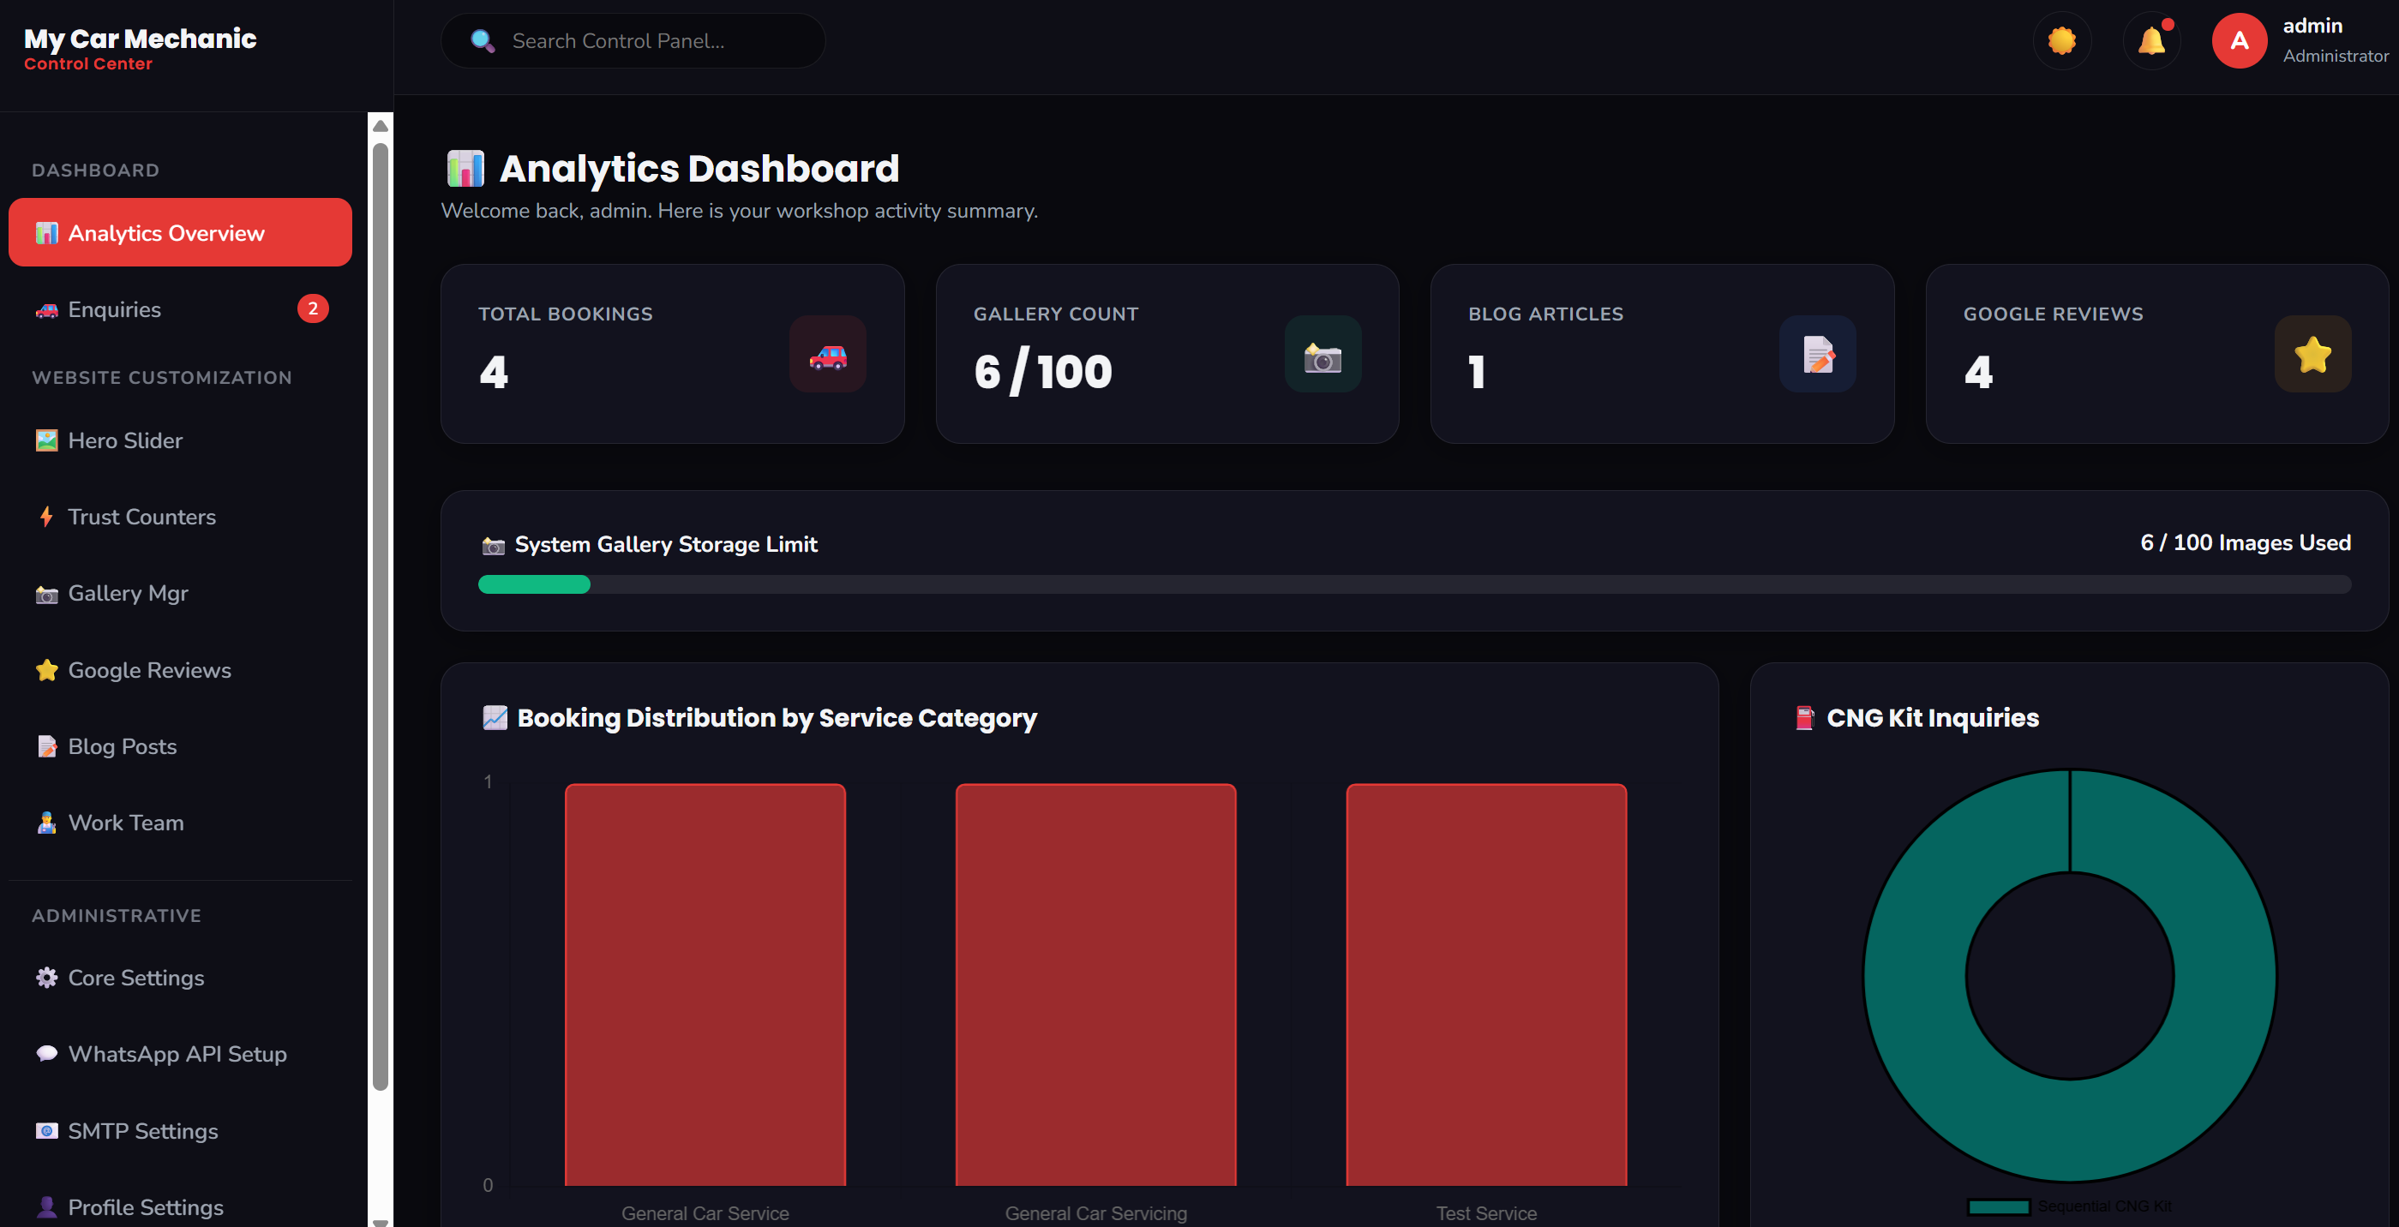
Task: Open Trust Counters page
Action: coord(180,517)
